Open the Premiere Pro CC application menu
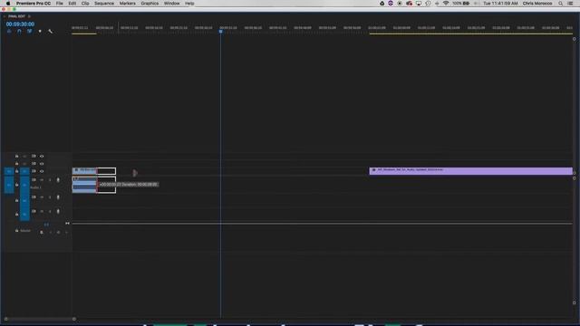Screen dimensions: 580x326 [x=34, y=4]
